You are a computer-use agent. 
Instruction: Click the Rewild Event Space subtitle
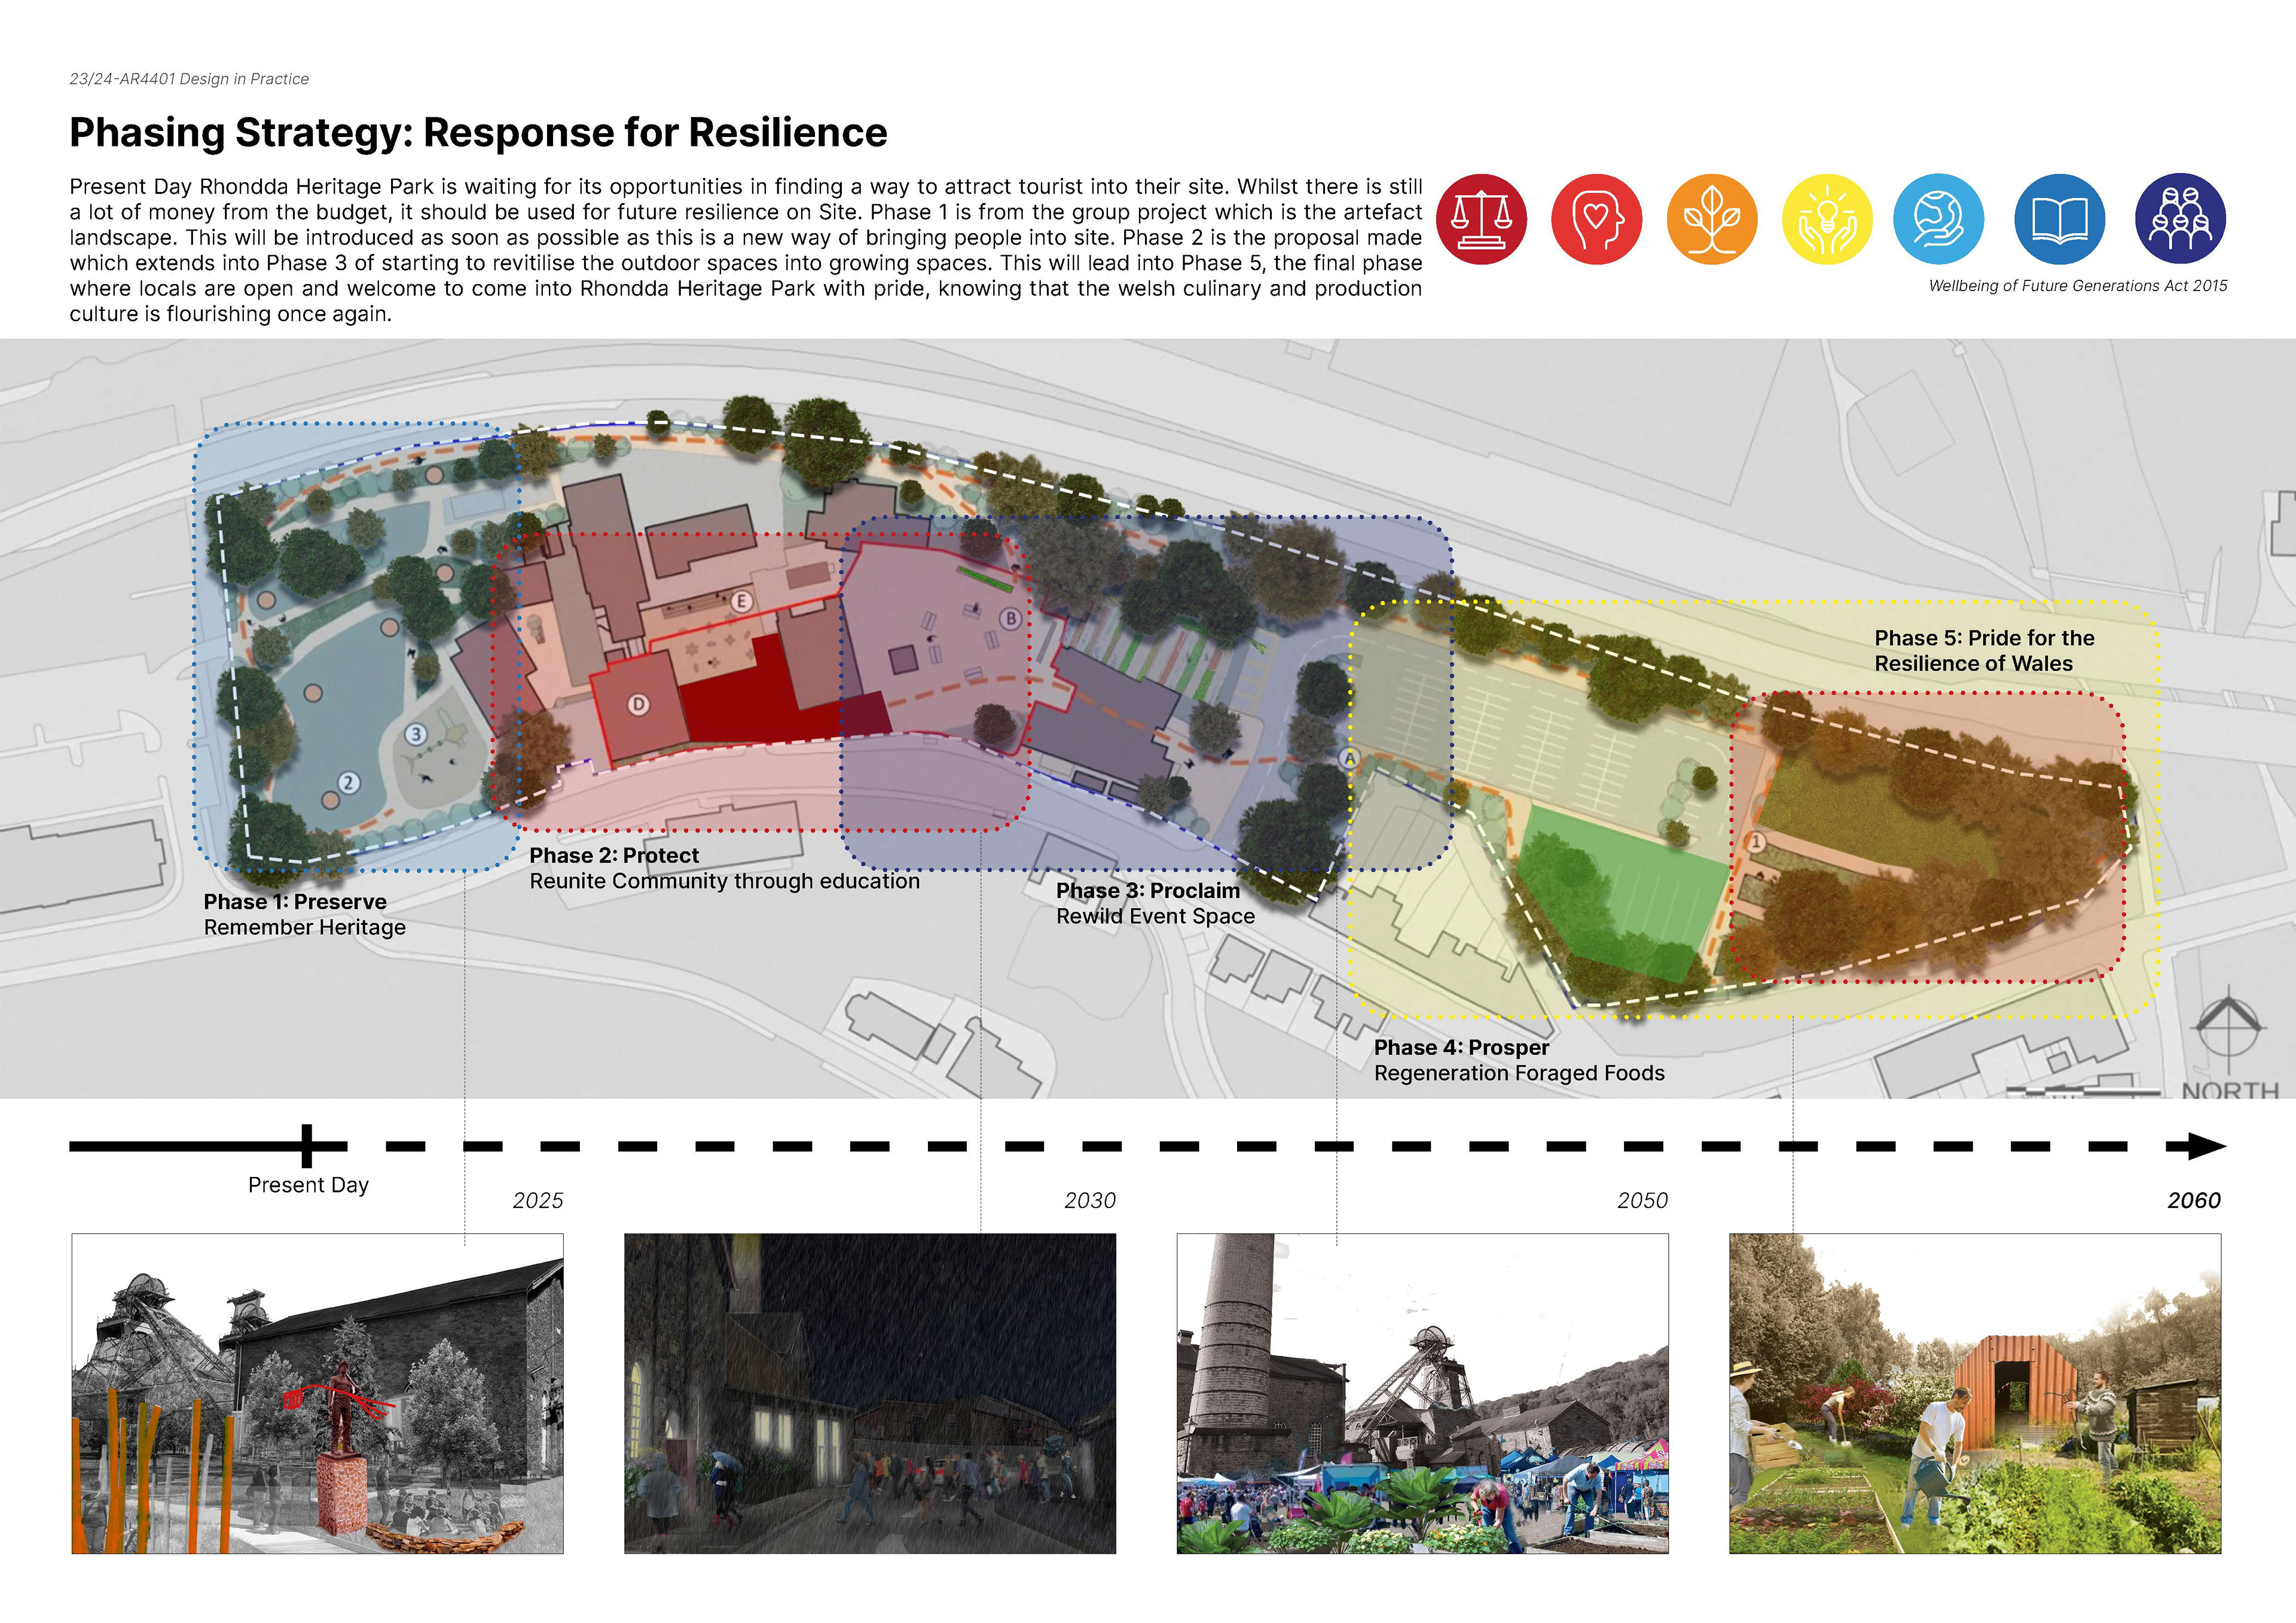tap(1155, 917)
